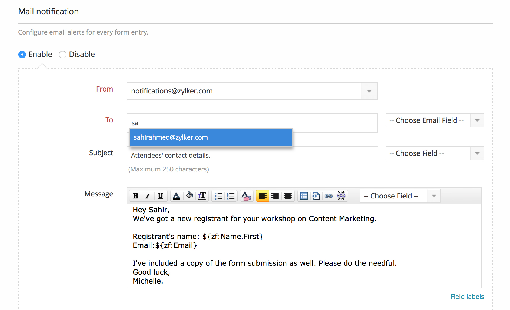The height and width of the screenshot is (310, 510).
Task: Toggle bold formatting in message toolbar
Action: [x=136, y=196]
